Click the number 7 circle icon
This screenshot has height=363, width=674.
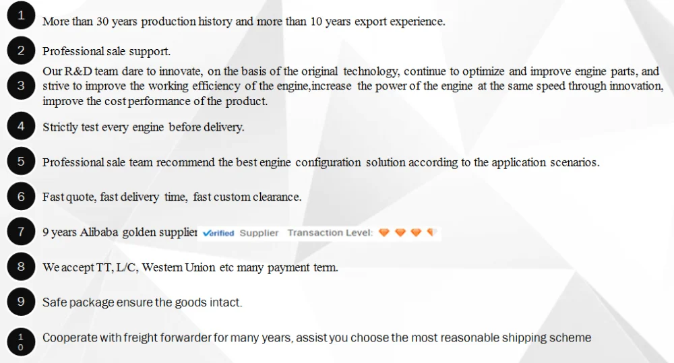(x=21, y=232)
